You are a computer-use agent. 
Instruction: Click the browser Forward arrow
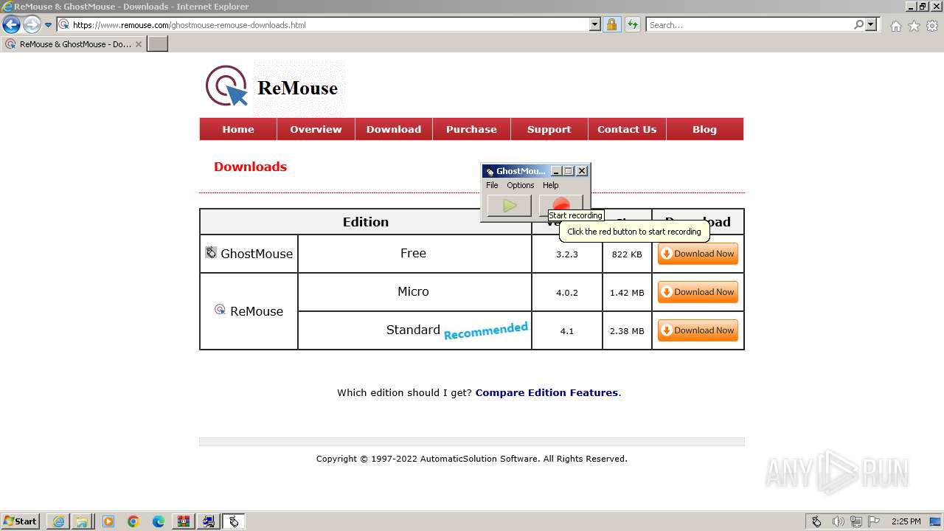[x=32, y=25]
